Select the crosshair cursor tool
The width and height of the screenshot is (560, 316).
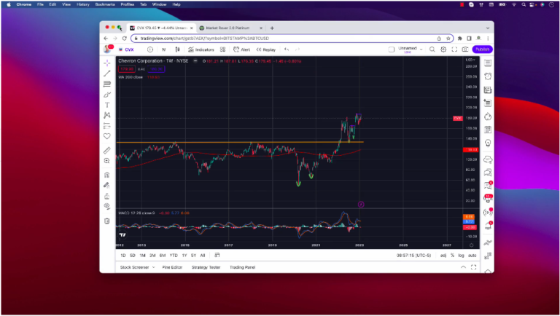click(x=107, y=63)
